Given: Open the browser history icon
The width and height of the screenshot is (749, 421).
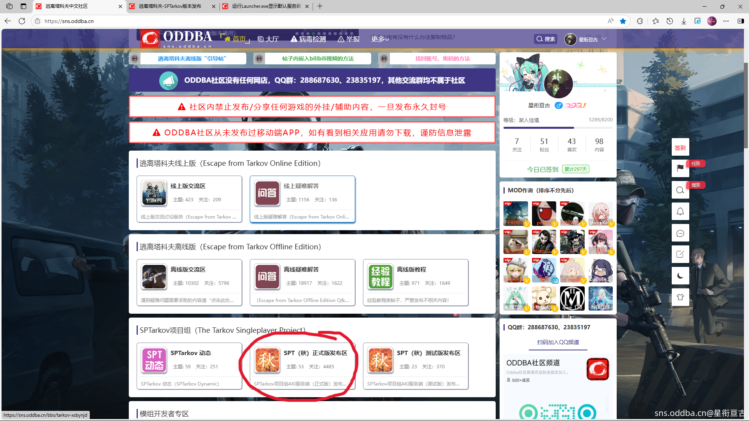Looking at the screenshot, I should (670, 21).
